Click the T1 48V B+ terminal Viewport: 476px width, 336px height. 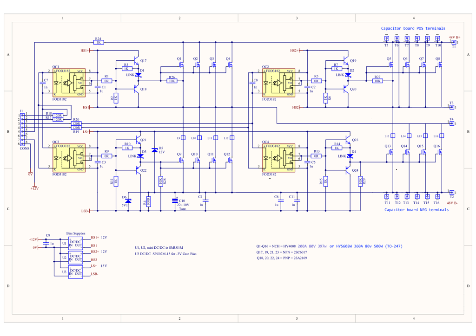click(454, 42)
